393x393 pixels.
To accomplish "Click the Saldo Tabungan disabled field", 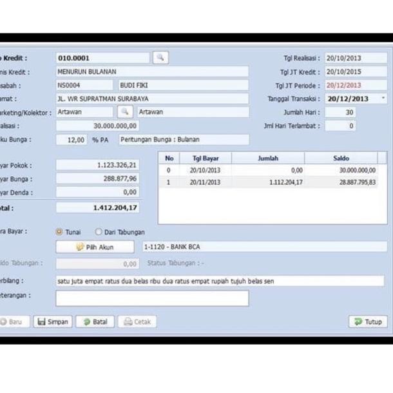I will (97, 264).
